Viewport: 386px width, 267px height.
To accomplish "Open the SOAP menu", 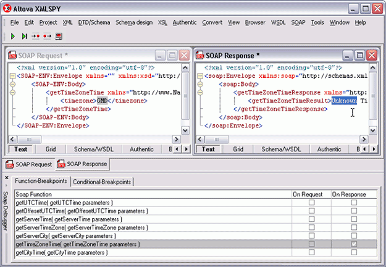I will [x=298, y=22].
